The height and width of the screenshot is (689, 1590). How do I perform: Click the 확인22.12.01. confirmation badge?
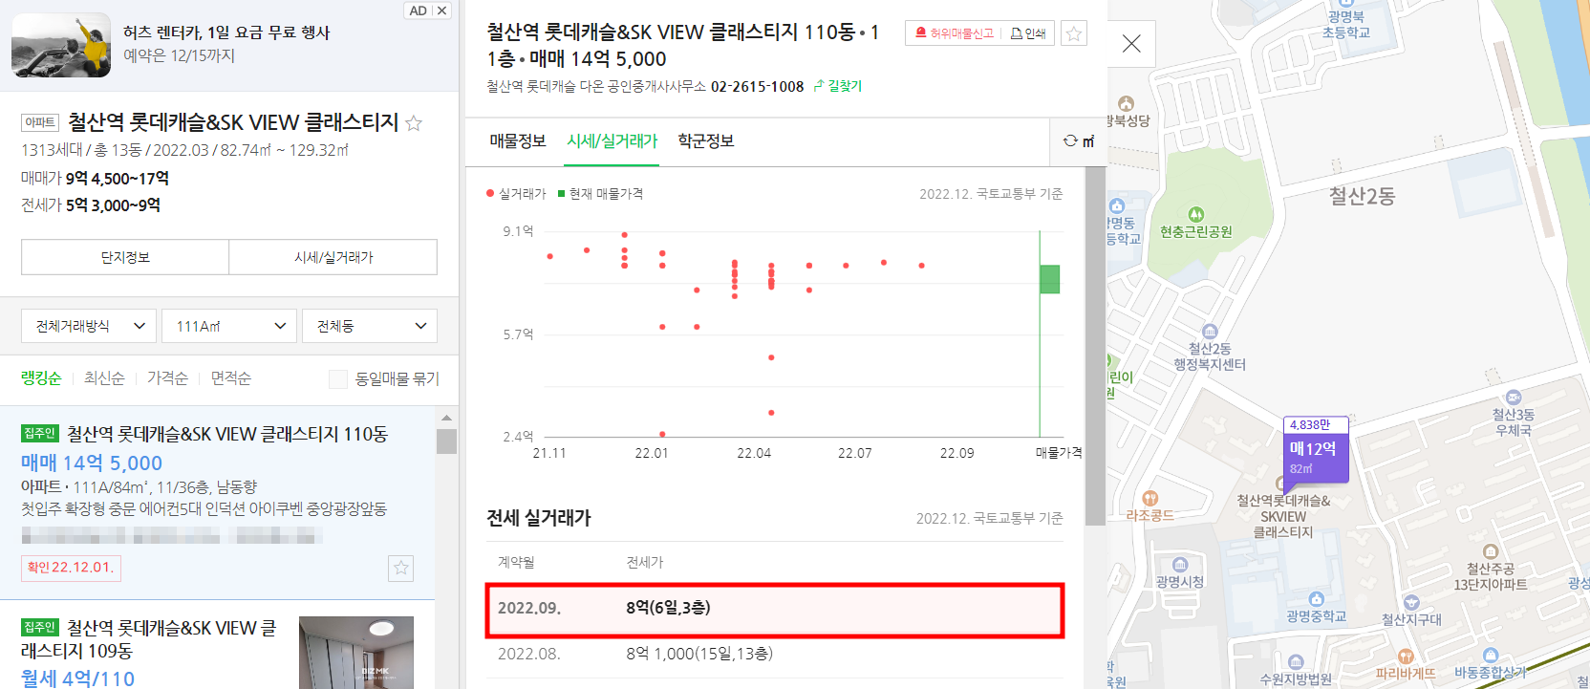(x=71, y=568)
